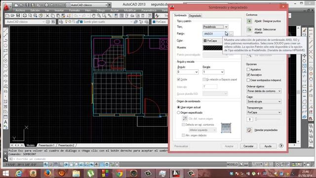This screenshot has height=178, width=316.
Task: Click the Firefox icon in taskbar
Action: (47, 173)
